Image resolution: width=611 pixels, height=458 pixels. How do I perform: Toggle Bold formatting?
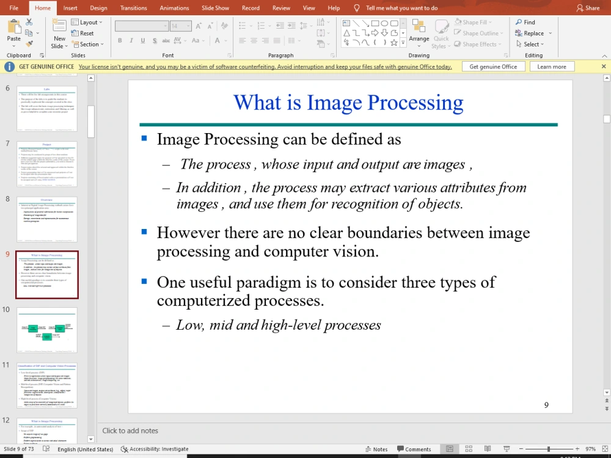pyautogui.click(x=120, y=40)
